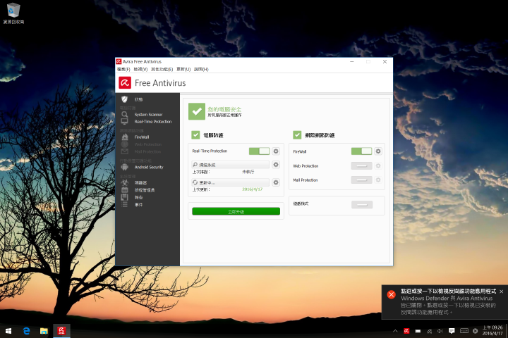Click the Mail Protection settings gear
The image size is (508, 338).
click(x=378, y=180)
